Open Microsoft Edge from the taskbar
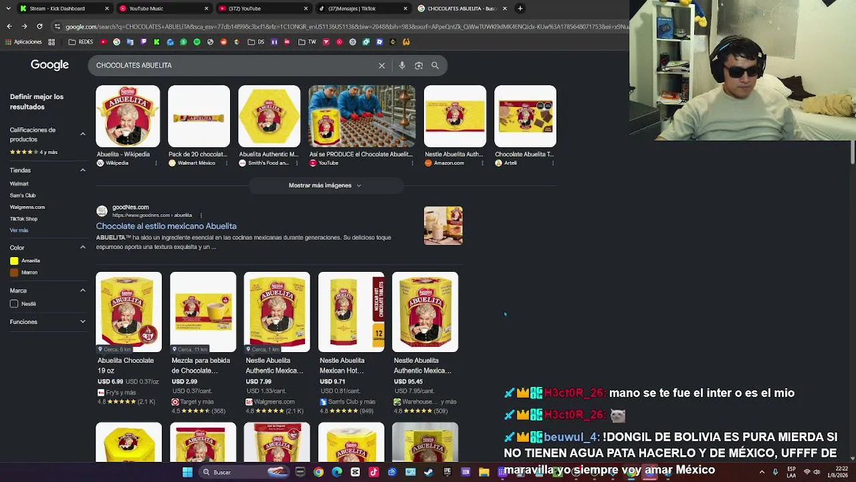The image size is (856, 482). pyautogui.click(x=336, y=472)
